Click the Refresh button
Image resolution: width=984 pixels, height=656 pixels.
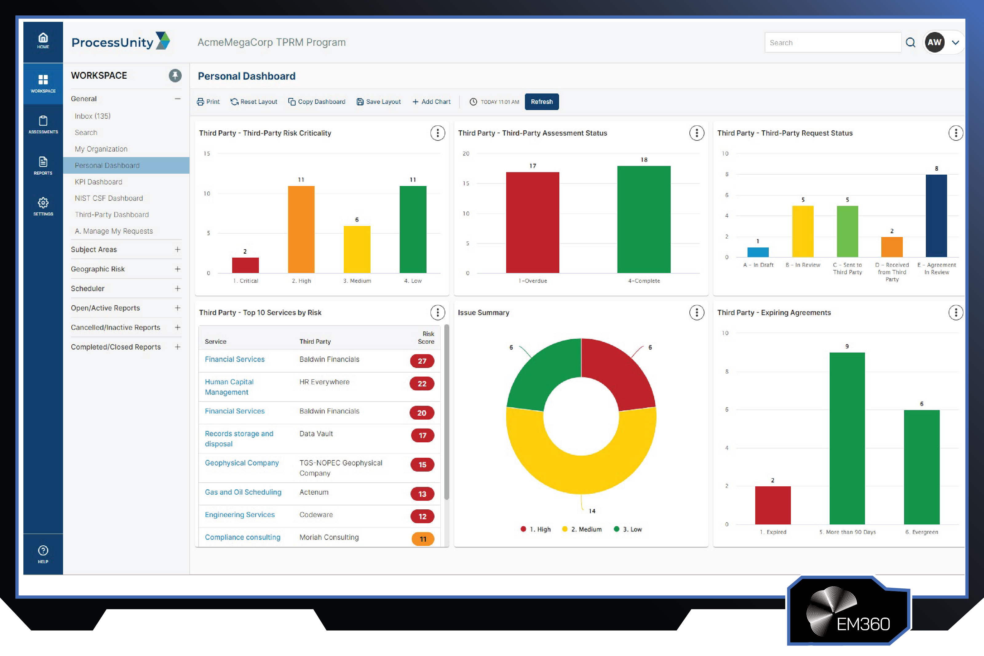click(x=542, y=102)
